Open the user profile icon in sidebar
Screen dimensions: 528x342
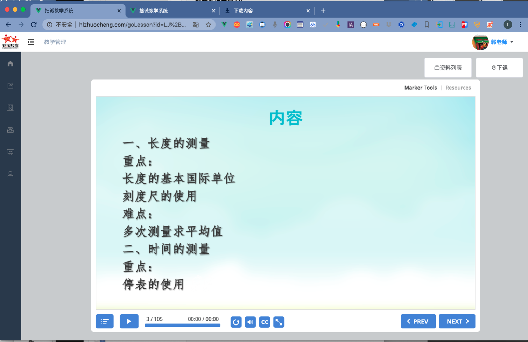point(10,174)
